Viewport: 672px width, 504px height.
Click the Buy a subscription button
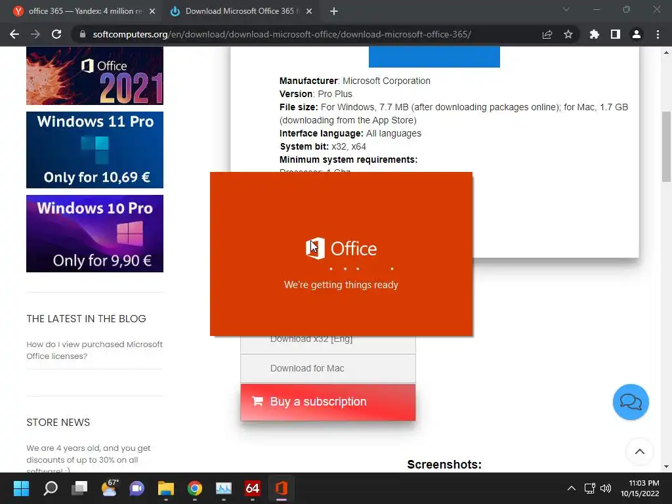[328, 402]
